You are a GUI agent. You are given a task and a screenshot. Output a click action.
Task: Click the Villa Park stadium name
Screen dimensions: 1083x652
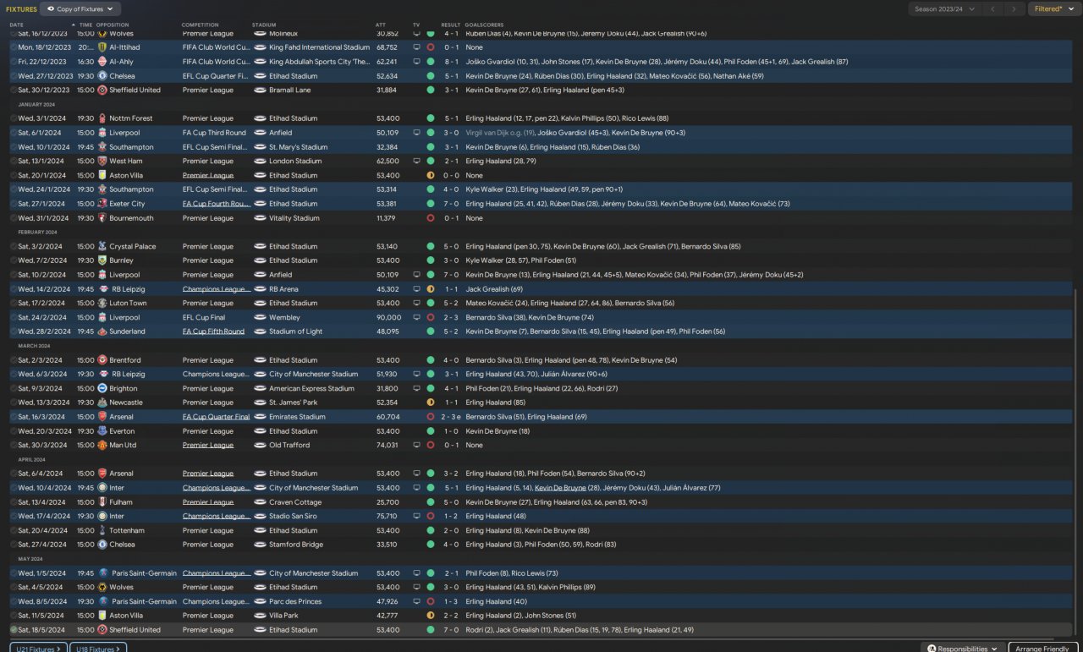pos(283,616)
